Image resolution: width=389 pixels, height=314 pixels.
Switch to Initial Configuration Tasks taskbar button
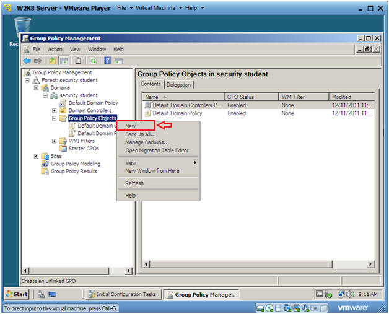[123, 294]
